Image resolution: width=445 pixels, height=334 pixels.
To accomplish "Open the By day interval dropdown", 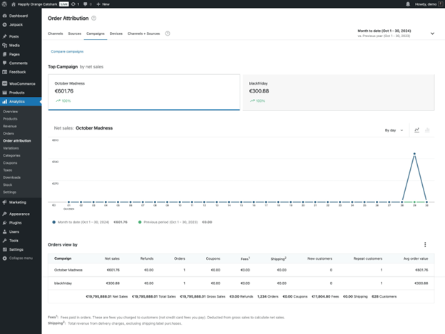I will [x=394, y=130].
